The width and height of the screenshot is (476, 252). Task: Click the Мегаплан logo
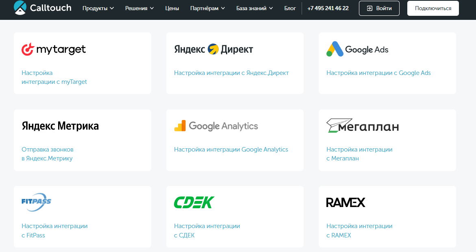click(363, 126)
